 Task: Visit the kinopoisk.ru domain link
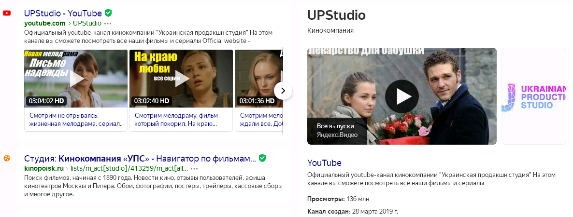click(x=44, y=168)
